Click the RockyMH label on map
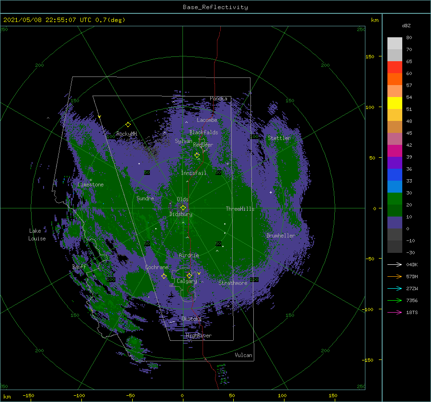 coord(126,134)
